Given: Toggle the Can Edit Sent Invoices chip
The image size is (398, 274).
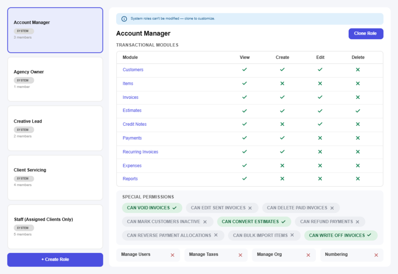Looking at the screenshot, I should pyautogui.click(x=222, y=208).
